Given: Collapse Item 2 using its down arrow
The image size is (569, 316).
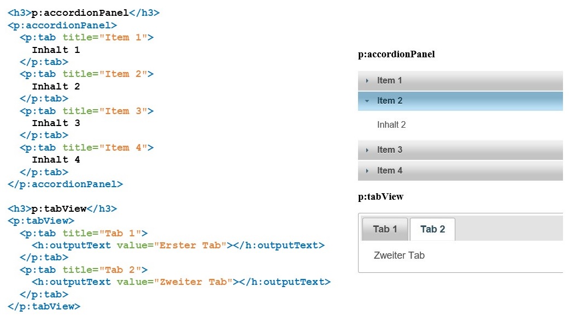Looking at the screenshot, I should click(367, 101).
